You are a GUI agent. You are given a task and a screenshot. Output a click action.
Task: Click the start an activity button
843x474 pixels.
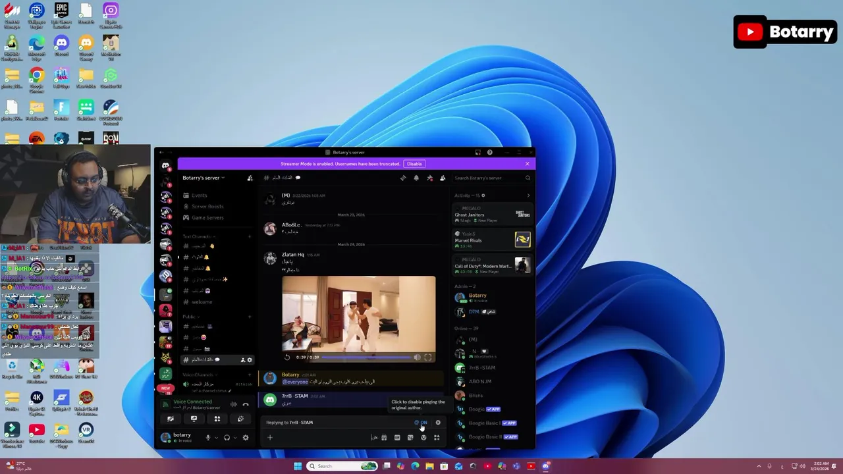(x=217, y=419)
